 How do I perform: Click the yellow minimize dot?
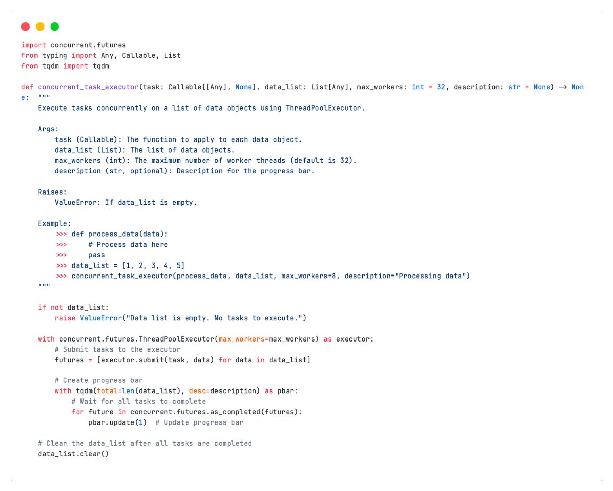pyautogui.click(x=40, y=27)
